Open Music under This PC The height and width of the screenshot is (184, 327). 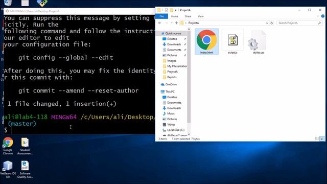click(x=171, y=113)
